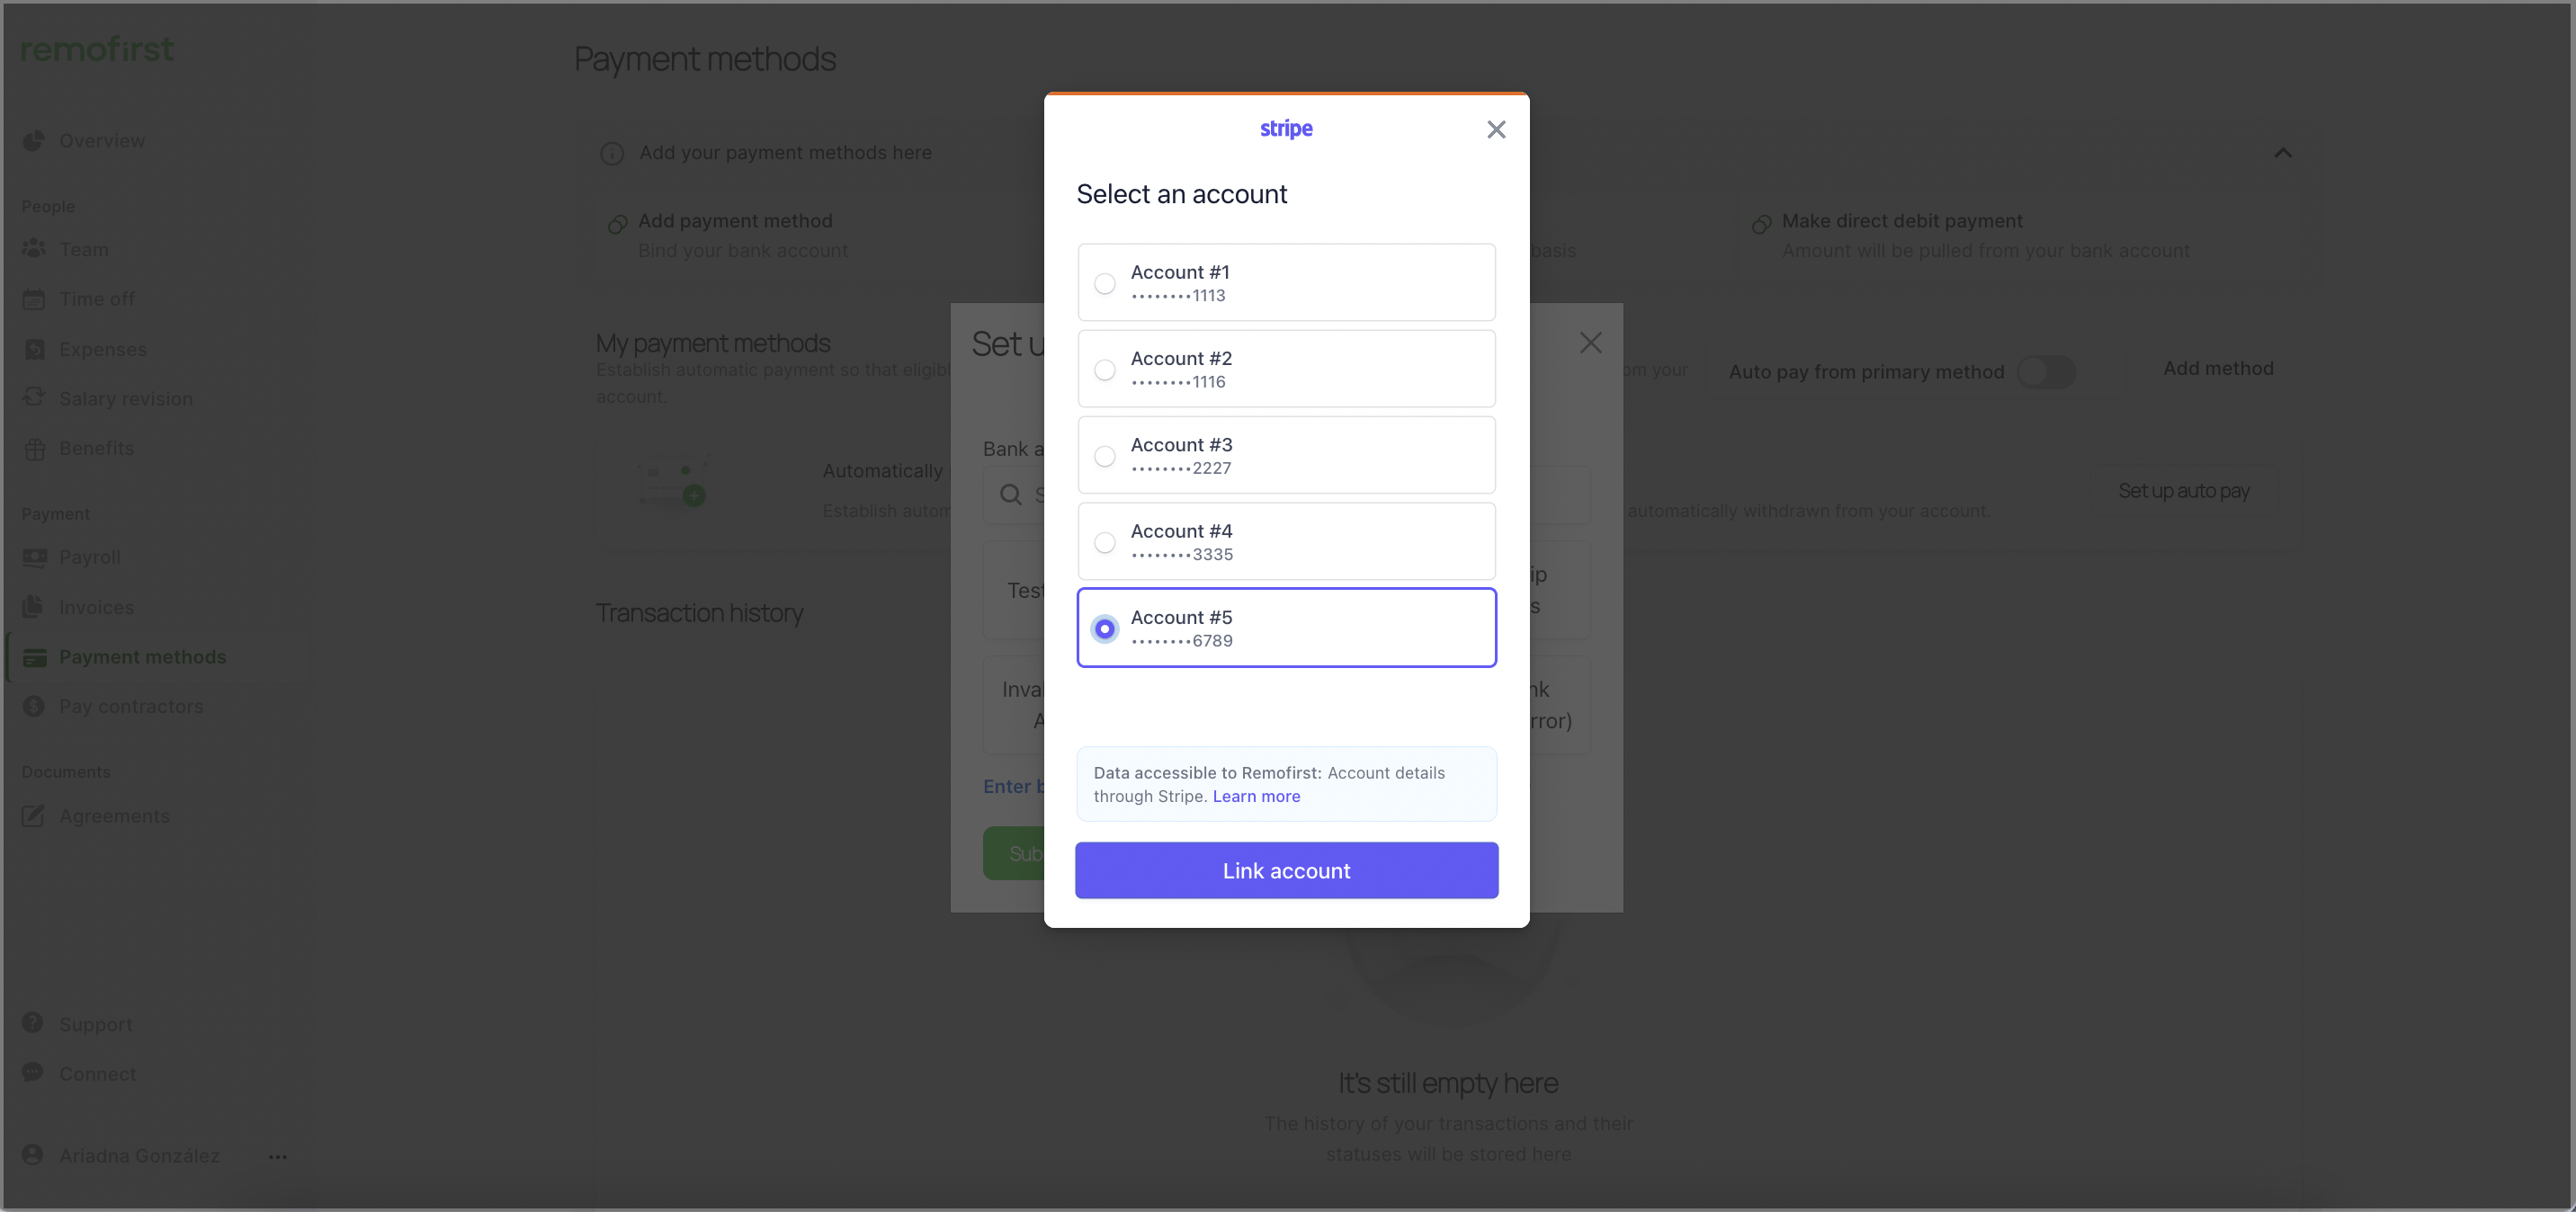This screenshot has height=1212, width=2576.
Task: Open Time off via its calendar icon
Action: (x=34, y=298)
